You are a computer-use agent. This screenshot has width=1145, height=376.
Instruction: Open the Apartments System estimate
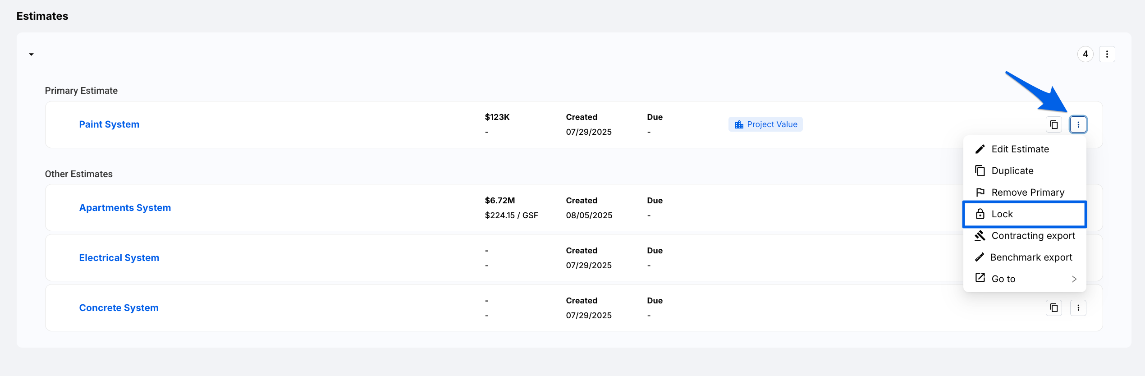click(125, 208)
